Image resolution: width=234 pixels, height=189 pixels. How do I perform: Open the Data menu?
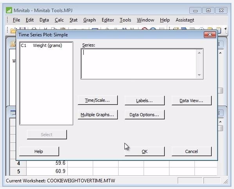44,20
